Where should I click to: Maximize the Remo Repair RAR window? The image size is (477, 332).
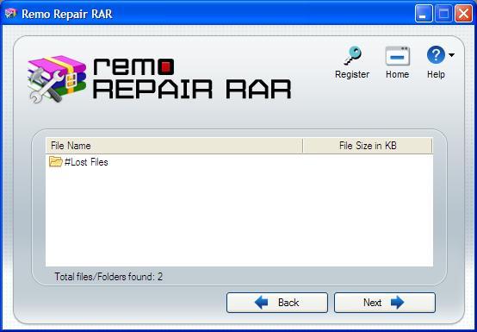click(443, 14)
